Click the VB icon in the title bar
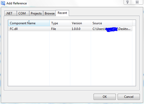144x104 pixels. pyautogui.click(x=3, y=3)
